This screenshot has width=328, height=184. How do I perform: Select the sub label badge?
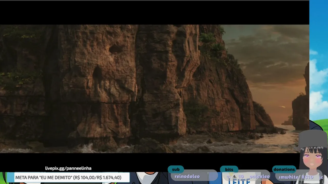[176, 169]
